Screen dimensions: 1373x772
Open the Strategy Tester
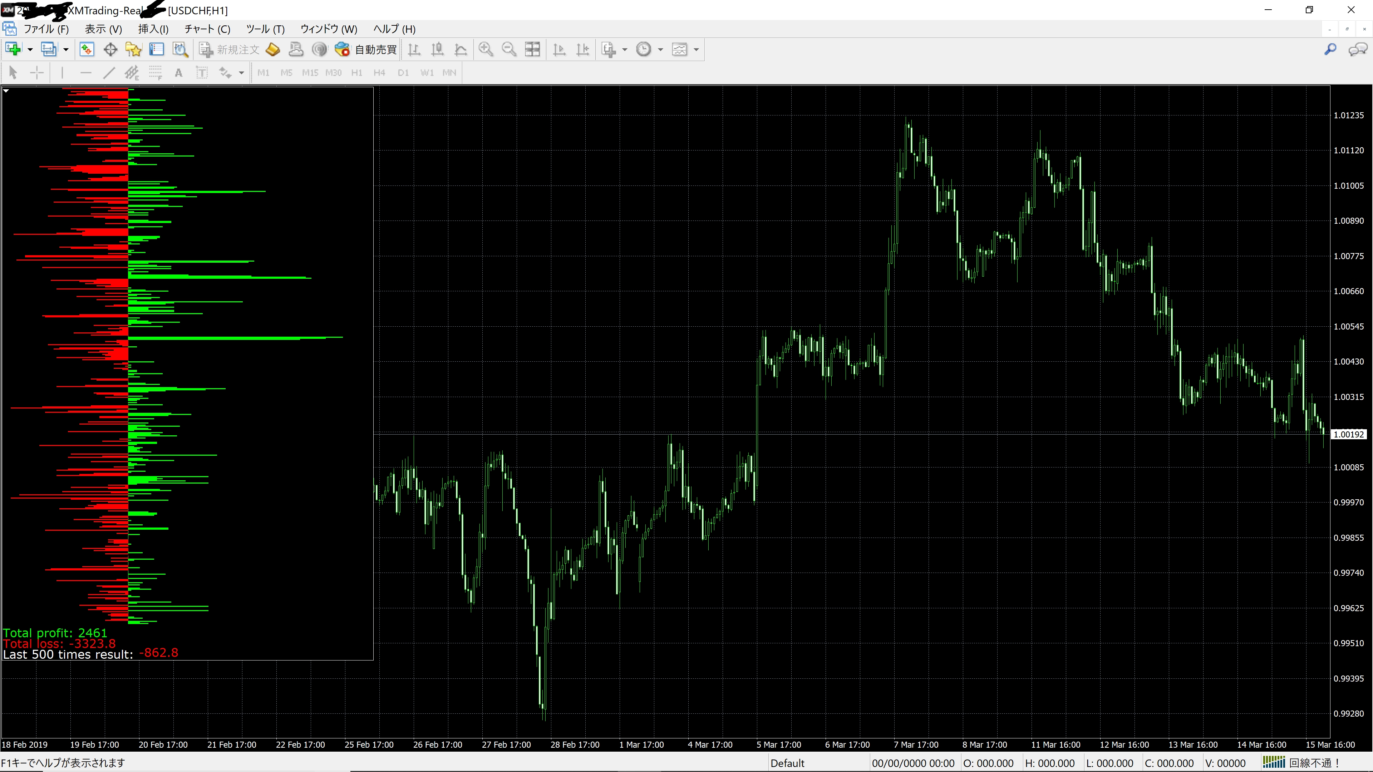pos(180,49)
